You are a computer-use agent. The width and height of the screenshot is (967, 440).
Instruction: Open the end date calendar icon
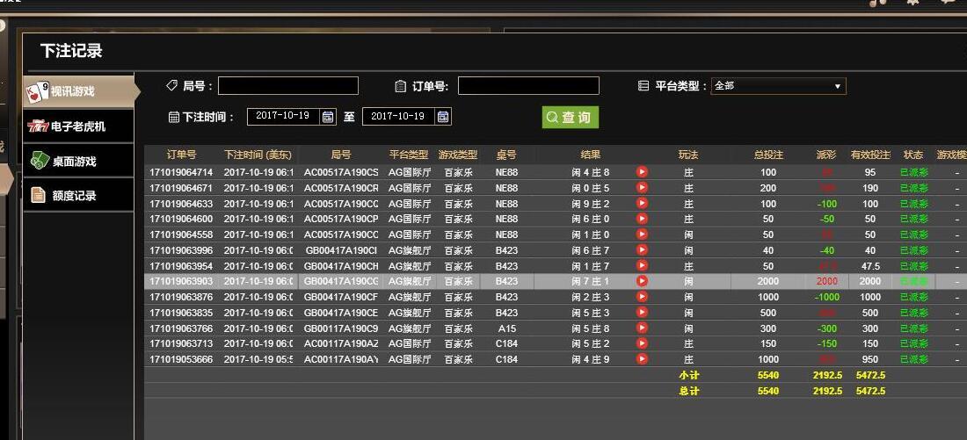coord(443,117)
